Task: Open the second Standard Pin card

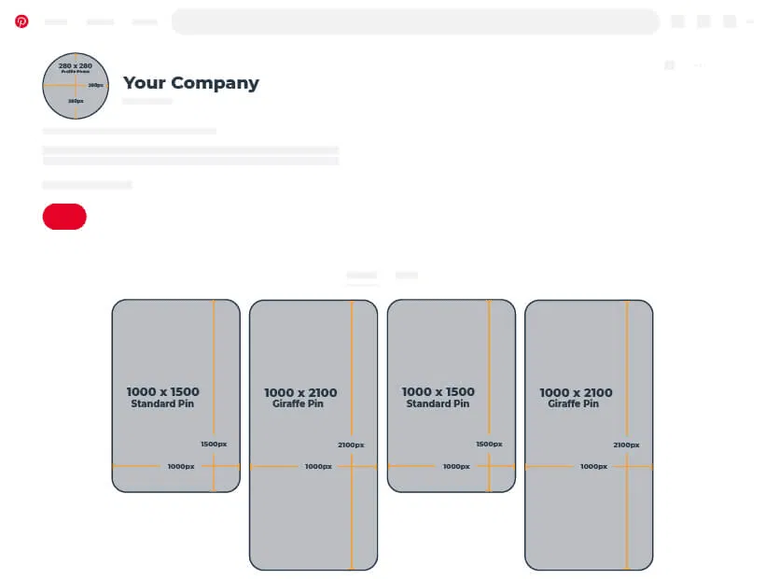Action: click(451, 395)
